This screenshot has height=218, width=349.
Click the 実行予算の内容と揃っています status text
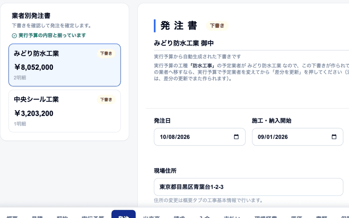[52, 35]
